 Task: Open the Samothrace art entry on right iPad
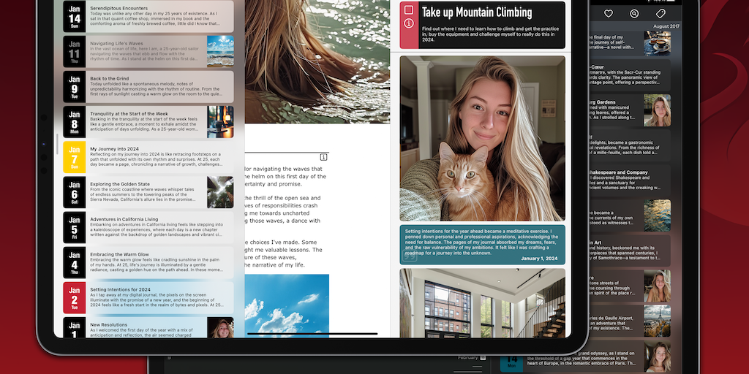[x=631, y=251]
